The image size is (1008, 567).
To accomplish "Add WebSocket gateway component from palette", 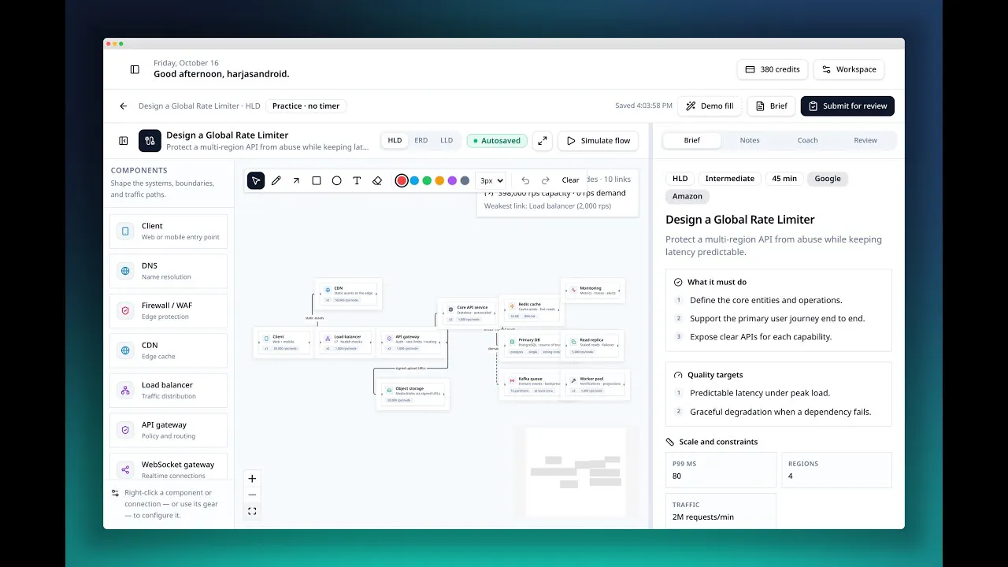I will tap(169, 466).
